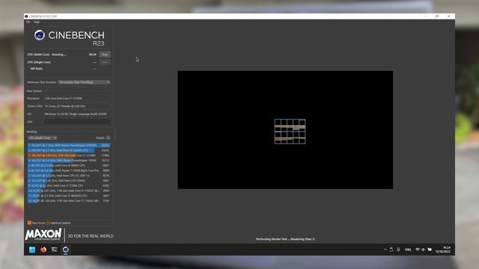Stop the running CPU Multi Core test
This screenshot has height=269, width=479.
(x=105, y=55)
